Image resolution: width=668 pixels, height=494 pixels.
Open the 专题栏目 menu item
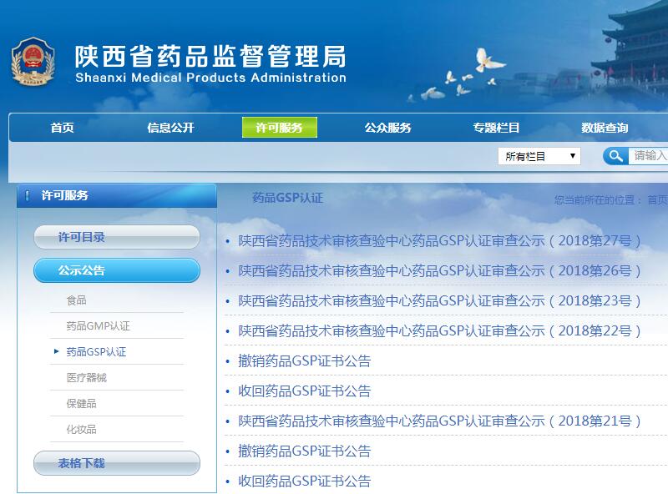click(x=496, y=128)
